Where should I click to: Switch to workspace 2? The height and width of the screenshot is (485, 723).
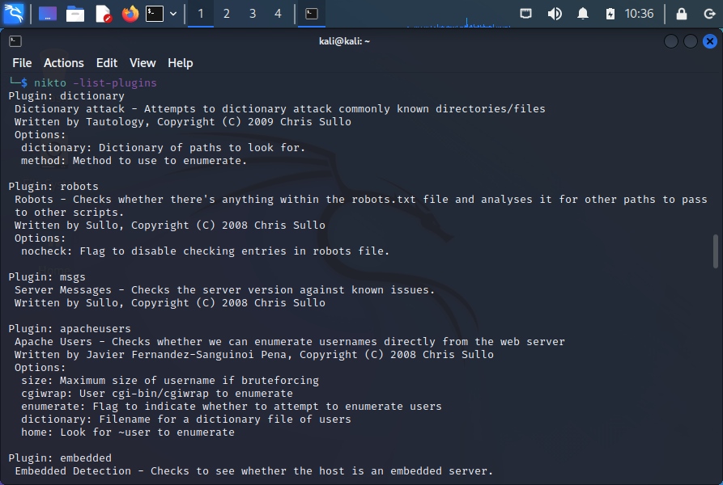click(227, 14)
